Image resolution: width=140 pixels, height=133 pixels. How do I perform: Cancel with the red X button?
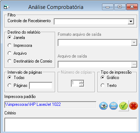click(x=134, y=106)
